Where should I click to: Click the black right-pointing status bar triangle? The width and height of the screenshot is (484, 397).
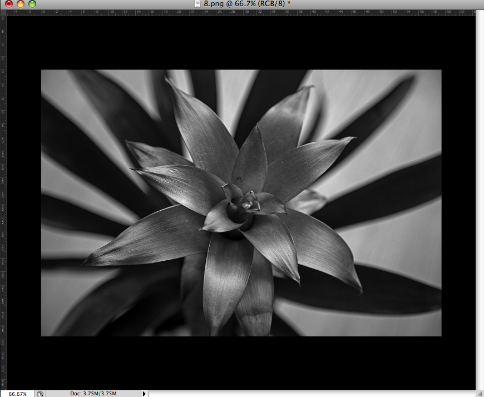tap(144, 393)
